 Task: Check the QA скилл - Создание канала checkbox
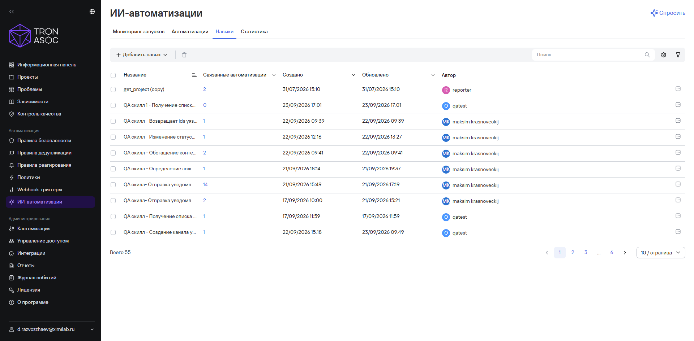113,232
